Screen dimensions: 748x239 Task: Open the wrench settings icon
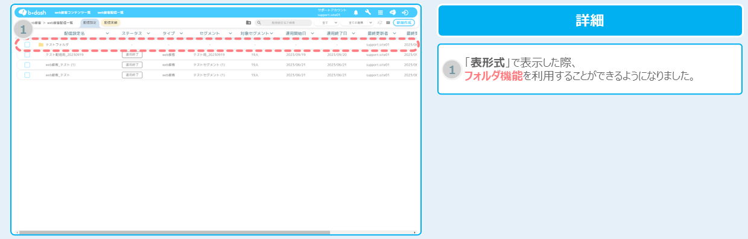(368, 12)
